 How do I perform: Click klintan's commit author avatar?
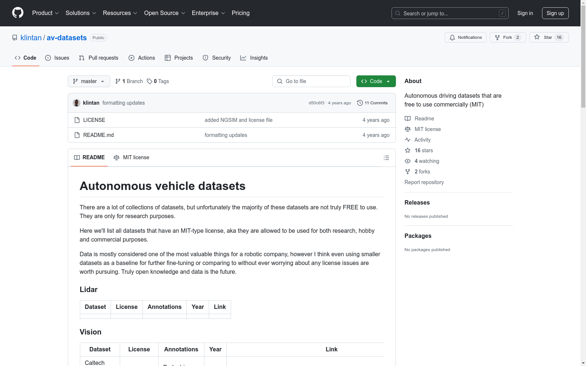coord(77,103)
